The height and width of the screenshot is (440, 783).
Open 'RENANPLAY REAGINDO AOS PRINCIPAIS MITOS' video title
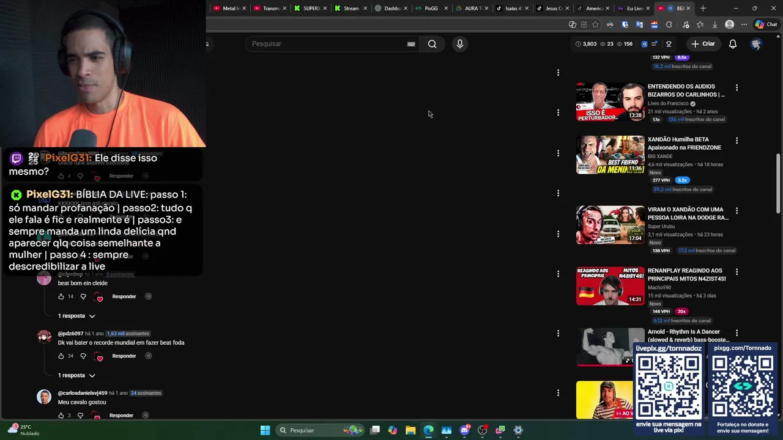click(x=687, y=274)
